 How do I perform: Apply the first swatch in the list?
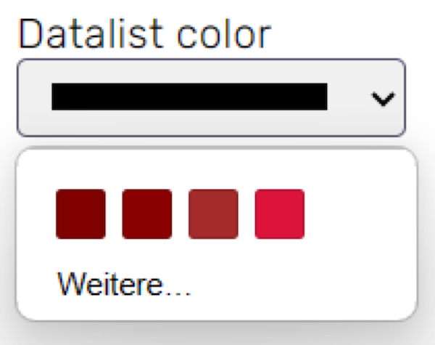click(x=80, y=214)
